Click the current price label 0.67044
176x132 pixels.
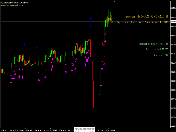[x=173, y=21]
